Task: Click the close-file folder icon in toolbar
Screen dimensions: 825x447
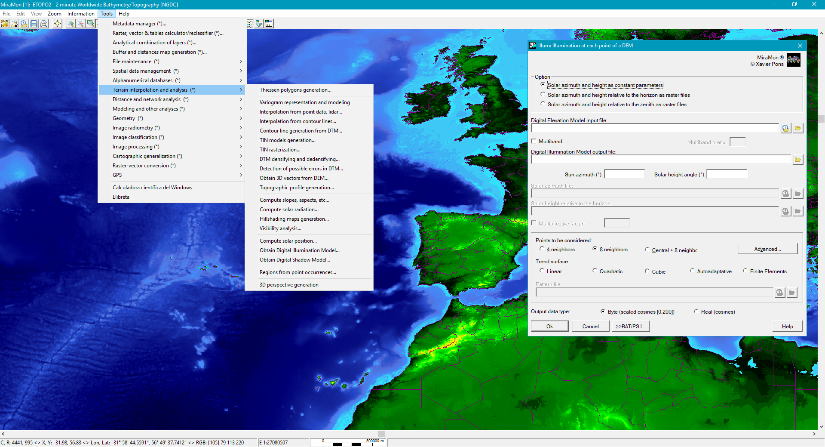Action: pyautogui.click(x=14, y=24)
